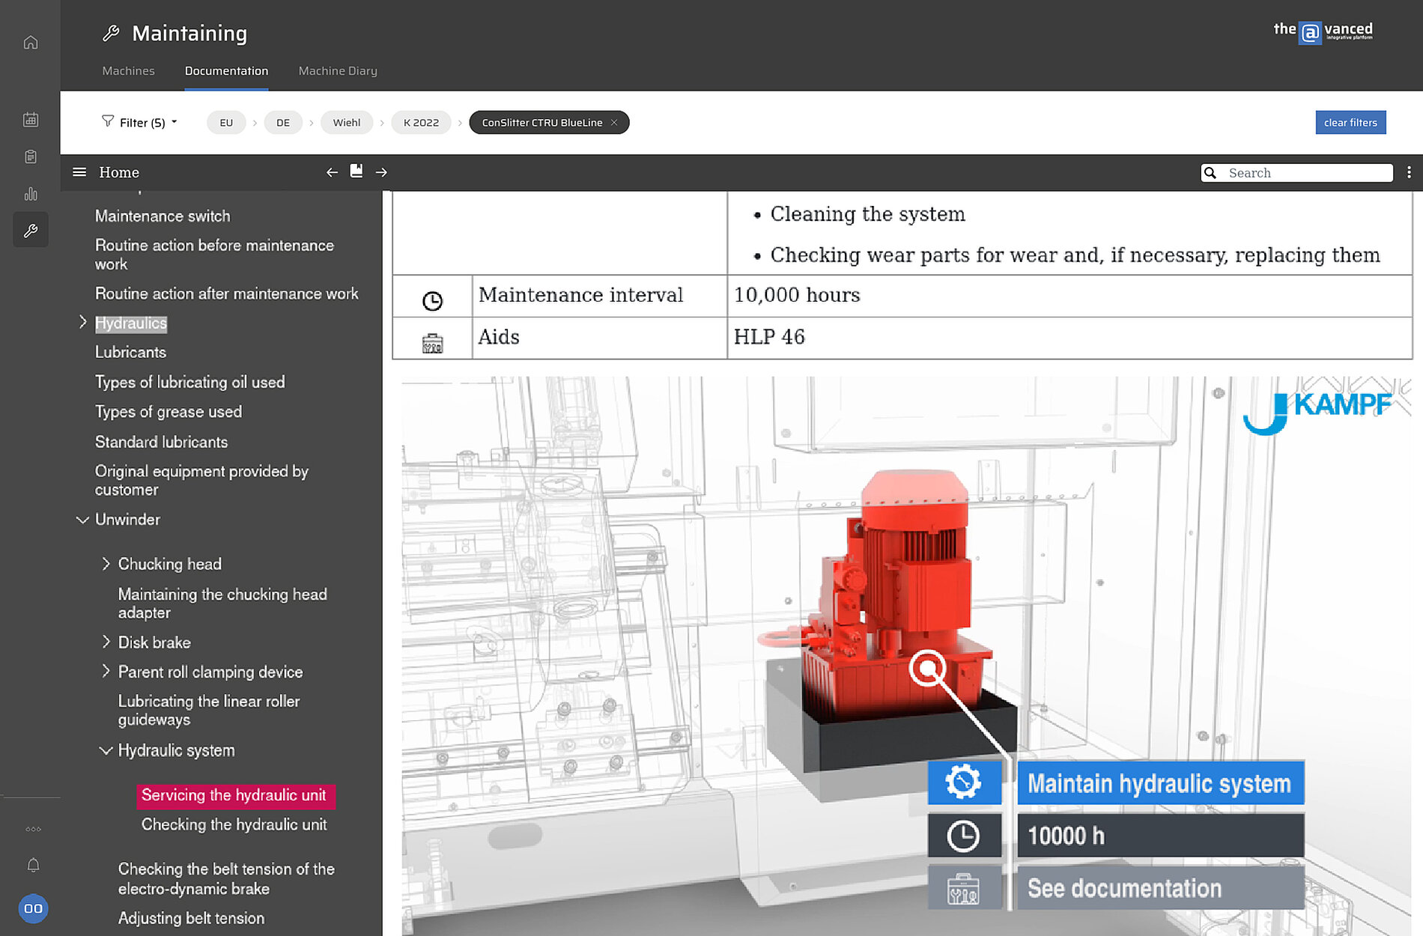The image size is (1423, 936).
Task: Toggle the hamburger menu next to Home
Action: click(79, 172)
